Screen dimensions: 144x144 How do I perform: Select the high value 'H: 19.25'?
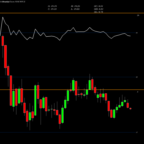[75, 6]
